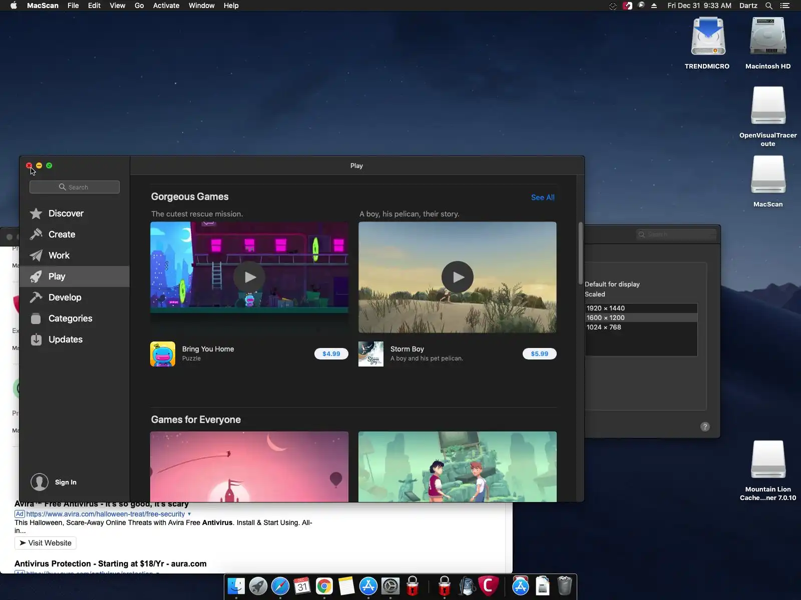Open Finder from the Dock
Screen dimensions: 801x600
pos(236,586)
